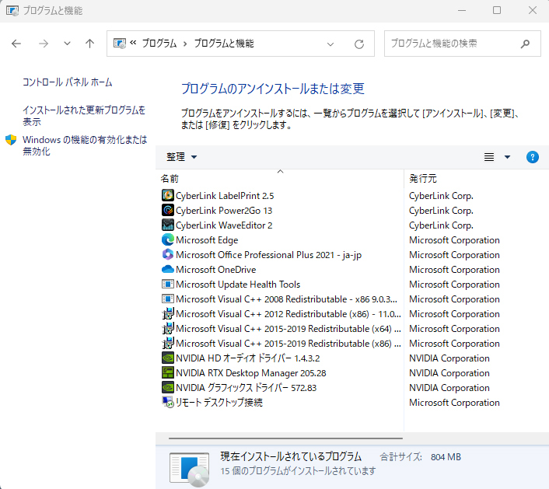Expand the address bar history dropdown
This screenshot has width=549, height=489.
330,44
